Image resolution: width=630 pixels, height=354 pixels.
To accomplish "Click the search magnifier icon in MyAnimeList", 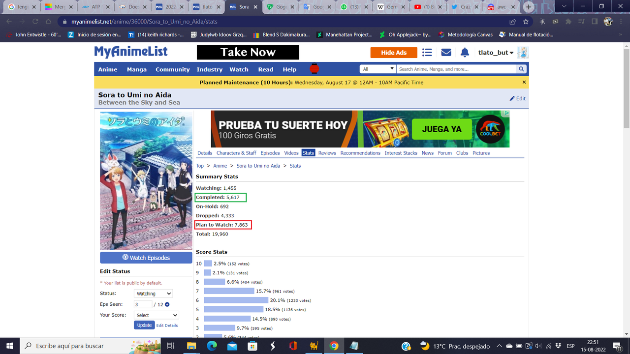I will 521,69.
